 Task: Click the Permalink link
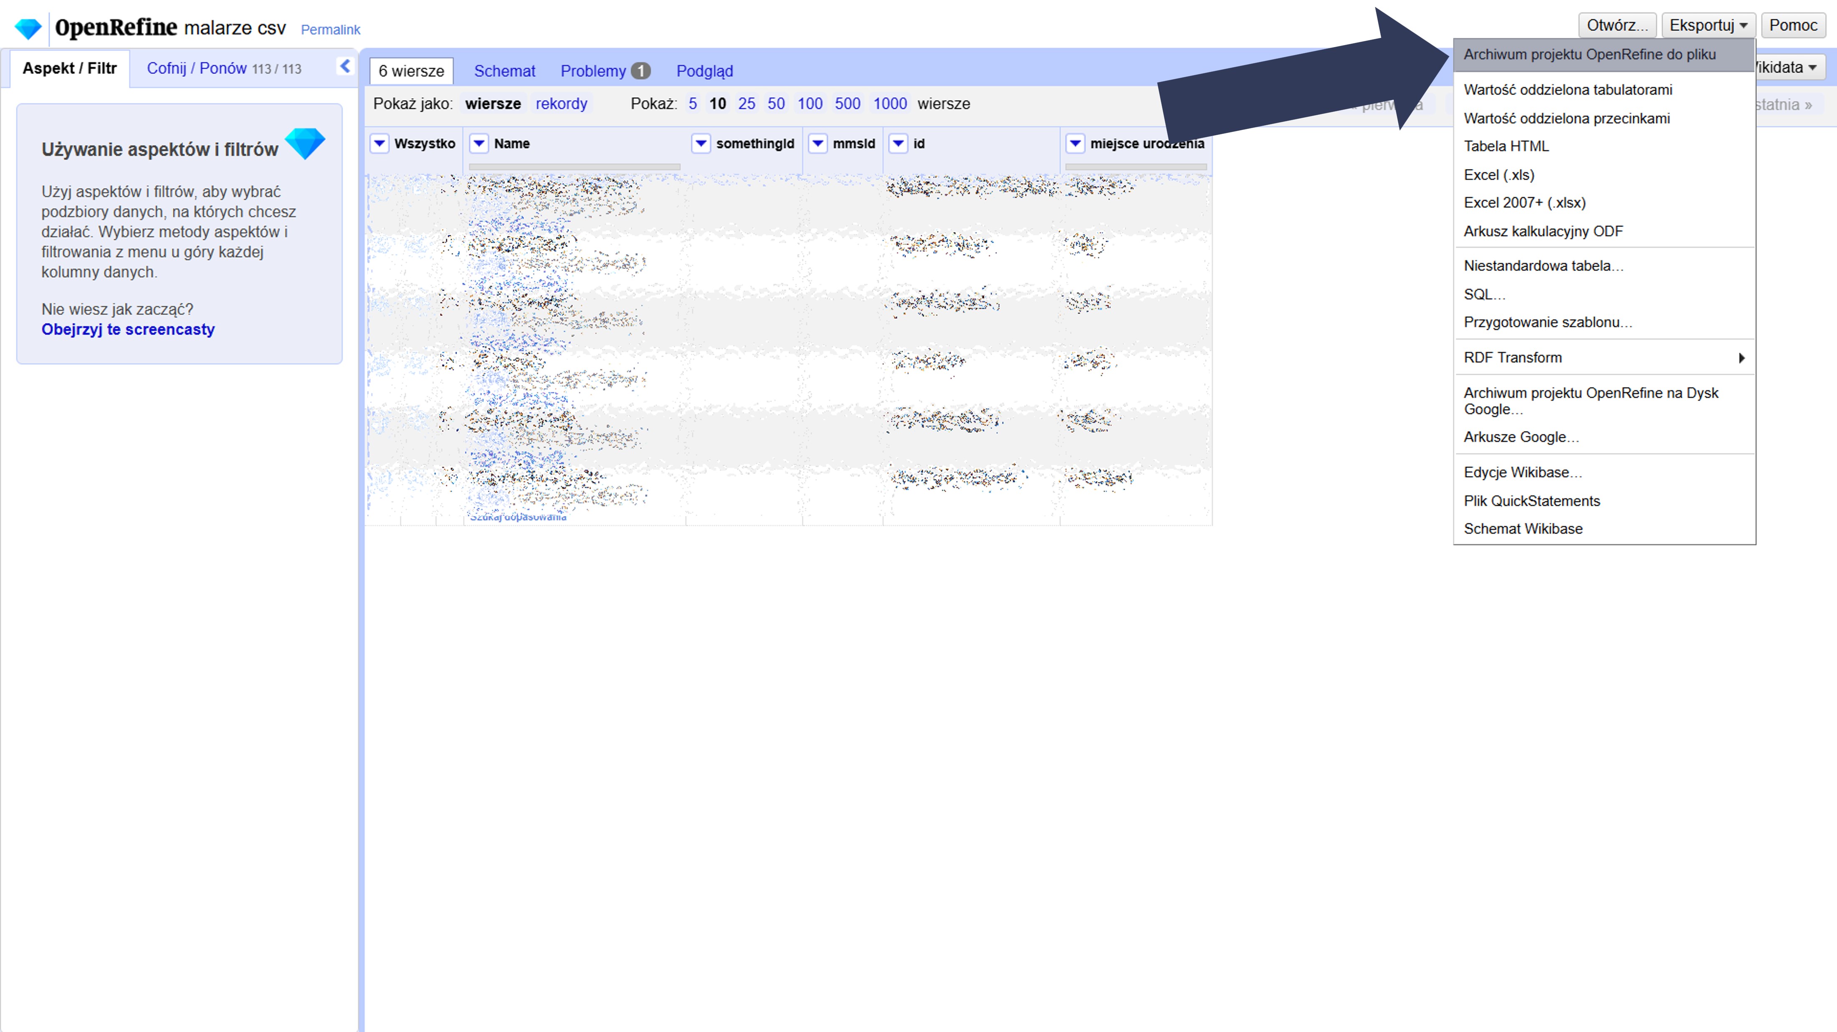pos(330,30)
